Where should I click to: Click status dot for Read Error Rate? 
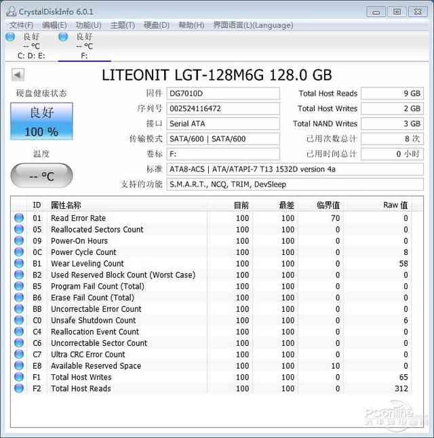(x=19, y=218)
